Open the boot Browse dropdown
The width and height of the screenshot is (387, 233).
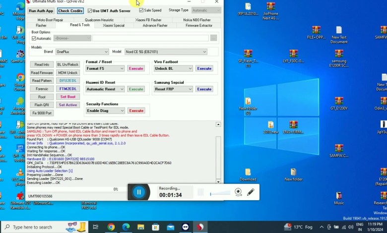point(72,38)
